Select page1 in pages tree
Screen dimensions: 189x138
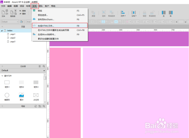point(13,34)
